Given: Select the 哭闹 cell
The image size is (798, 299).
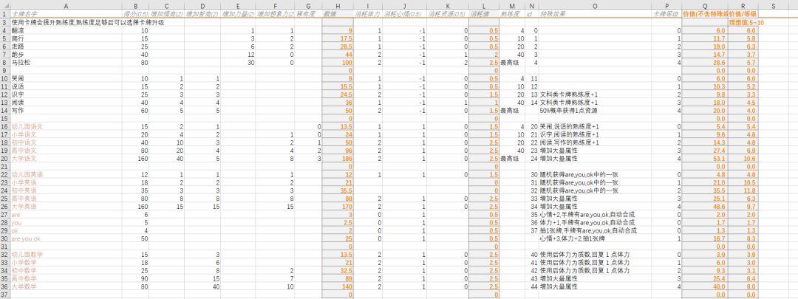Looking at the screenshot, I should tap(66, 79).
